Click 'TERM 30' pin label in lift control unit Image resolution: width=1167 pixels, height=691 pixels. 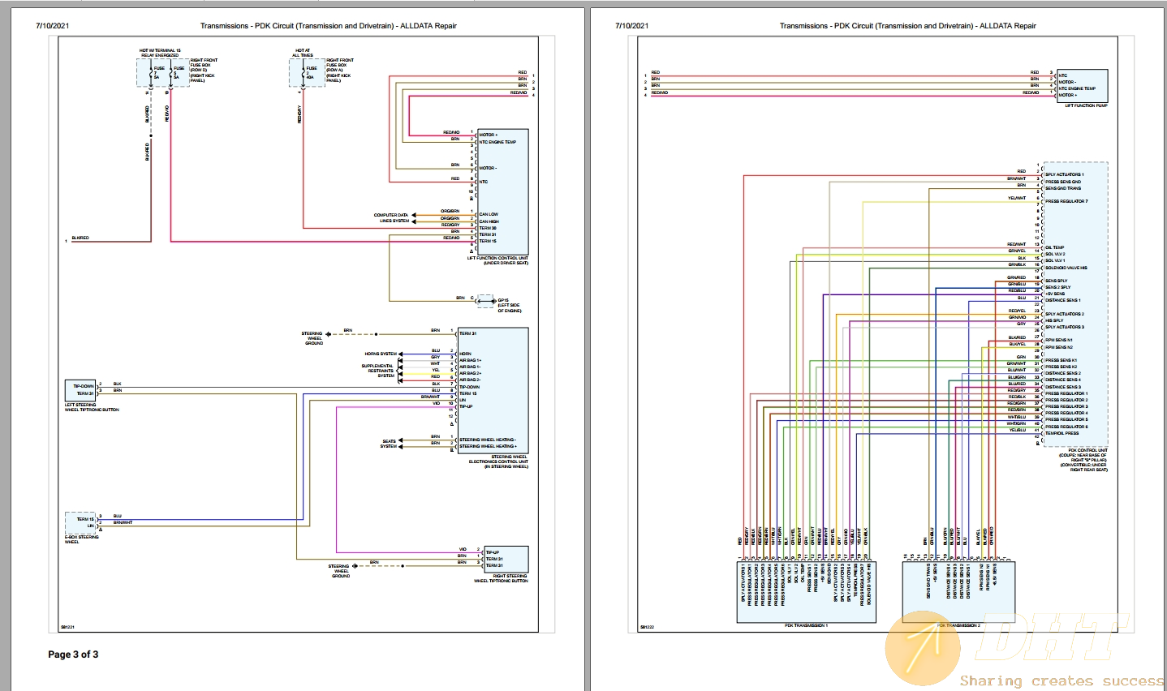coord(488,228)
